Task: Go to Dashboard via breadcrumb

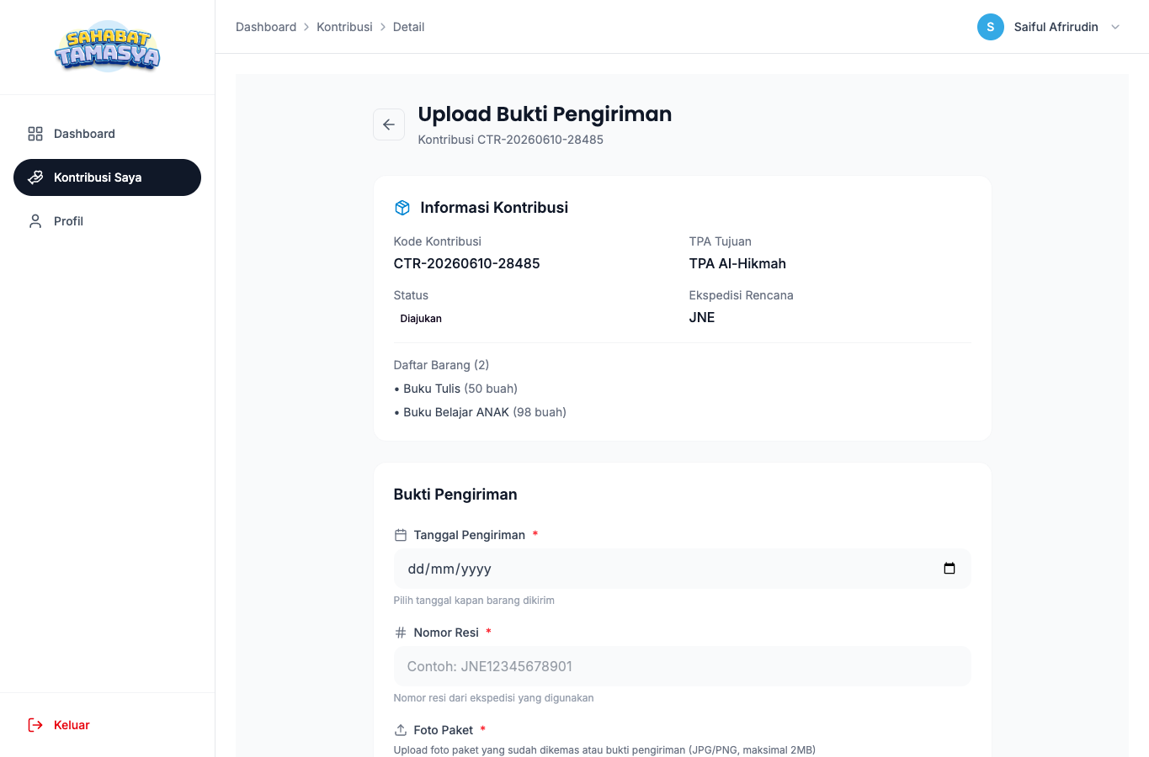Action: point(266,27)
